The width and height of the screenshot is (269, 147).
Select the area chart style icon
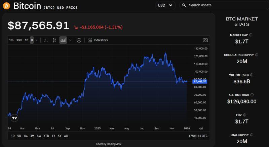click(x=63, y=40)
